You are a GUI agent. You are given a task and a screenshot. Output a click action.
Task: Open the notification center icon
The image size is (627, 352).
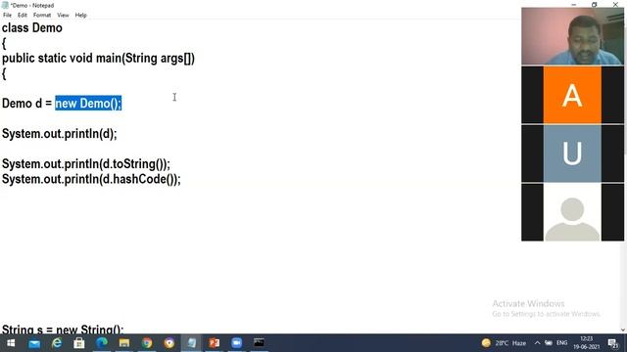[613, 343]
